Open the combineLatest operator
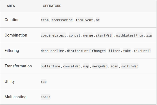Viewport: 157px width, 105px height. click(x=53, y=35)
